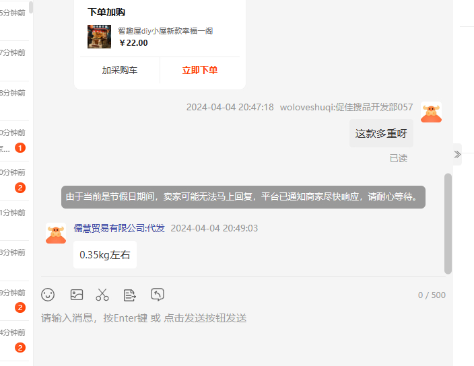Open product thumbnail of 智趣屋 diy小屋
The image size is (474, 366).
pos(100,36)
